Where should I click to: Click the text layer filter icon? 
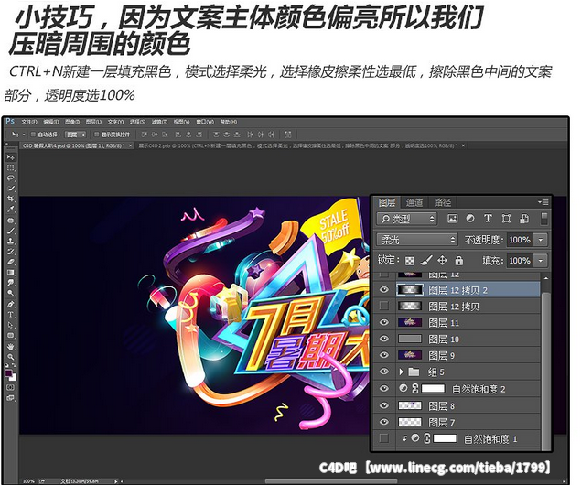coord(488,220)
